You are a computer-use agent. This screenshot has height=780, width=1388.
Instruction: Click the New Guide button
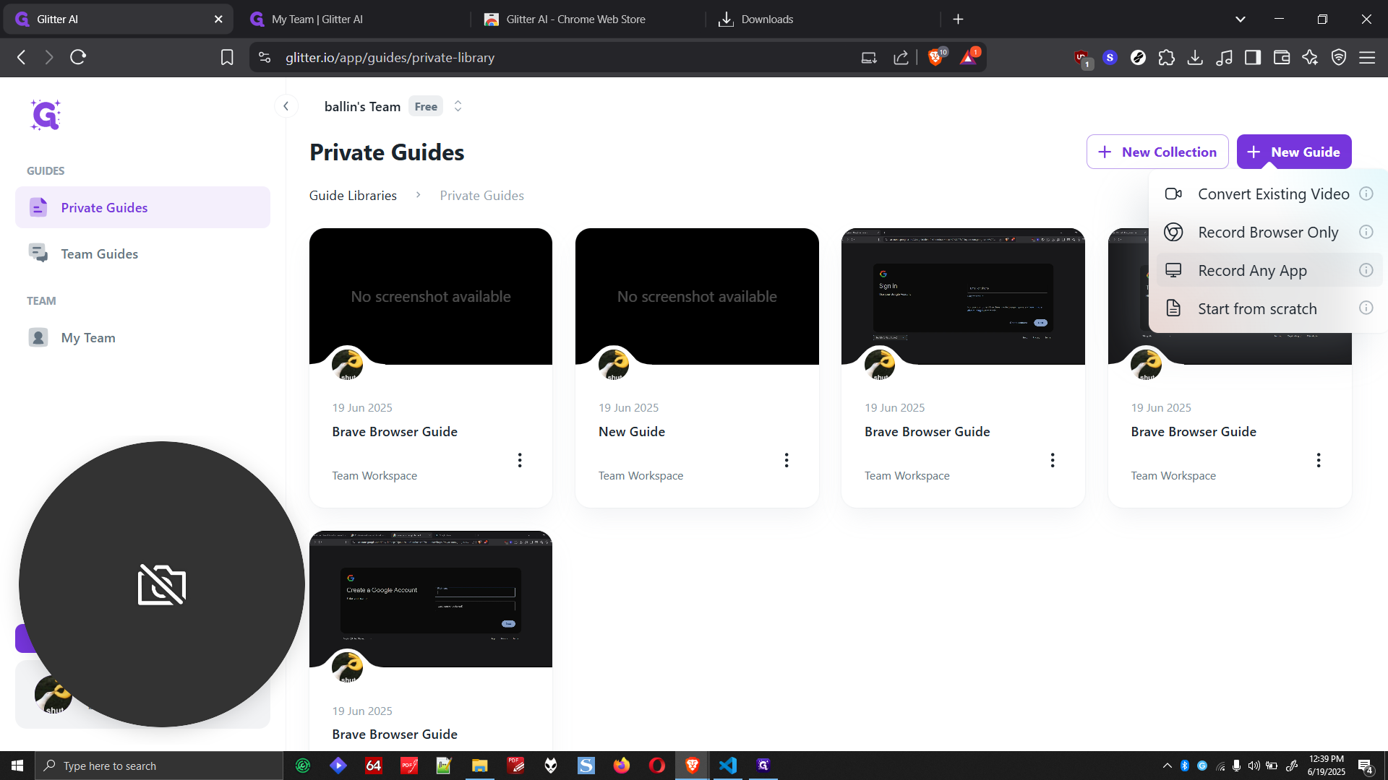pos(1294,152)
